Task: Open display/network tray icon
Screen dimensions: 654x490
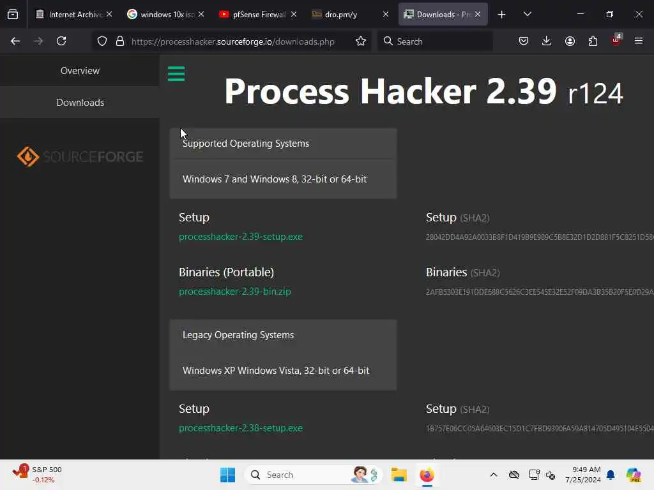Action: click(x=534, y=475)
